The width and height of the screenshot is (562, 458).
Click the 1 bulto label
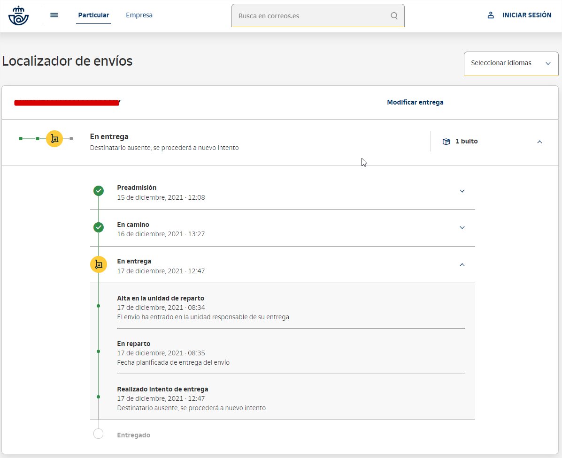click(467, 141)
